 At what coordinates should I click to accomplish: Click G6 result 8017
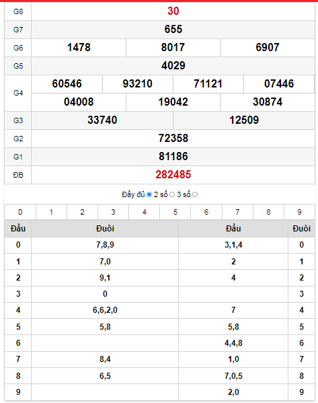pos(173,48)
